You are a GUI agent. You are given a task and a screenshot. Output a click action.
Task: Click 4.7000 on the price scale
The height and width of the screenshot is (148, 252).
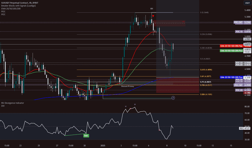pos(247,56)
